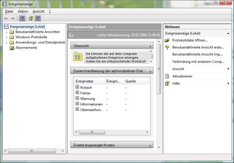Click the Windows-Protokolle folder icon
Viewport: 234px width, 163px height.
point(11,37)
